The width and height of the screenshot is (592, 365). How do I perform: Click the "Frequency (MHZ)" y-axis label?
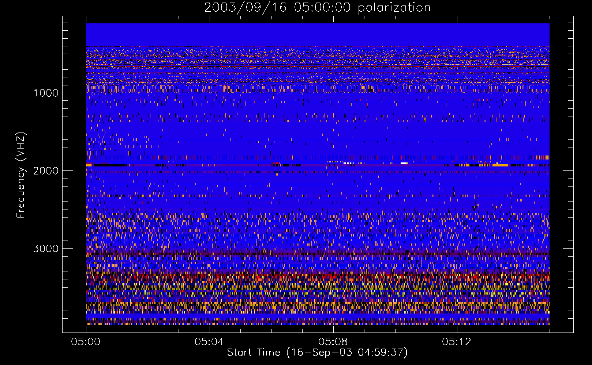[x=21, y=175]
